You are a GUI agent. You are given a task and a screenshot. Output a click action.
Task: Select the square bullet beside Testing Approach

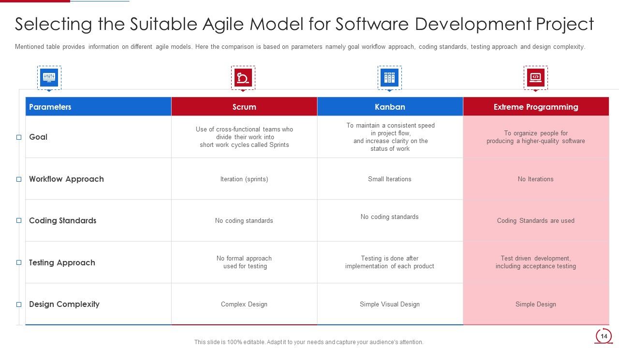pyautogui.click(x=19, y=262)
